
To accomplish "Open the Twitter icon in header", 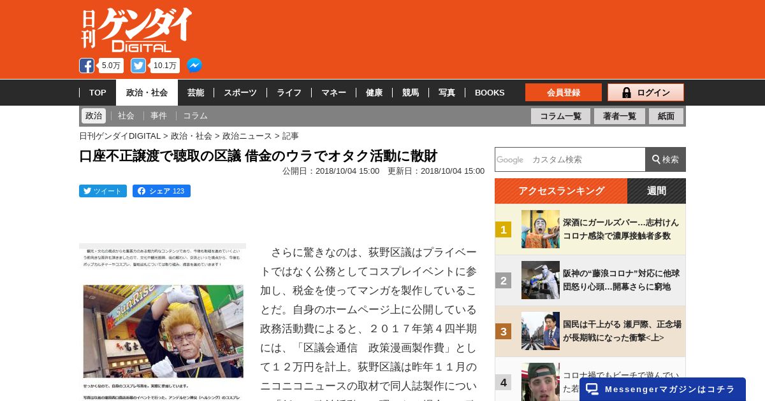I will (x=138, y=66).
